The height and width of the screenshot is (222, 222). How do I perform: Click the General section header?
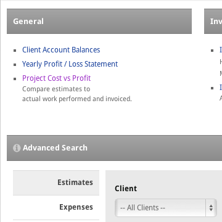[x=99, y=22]
